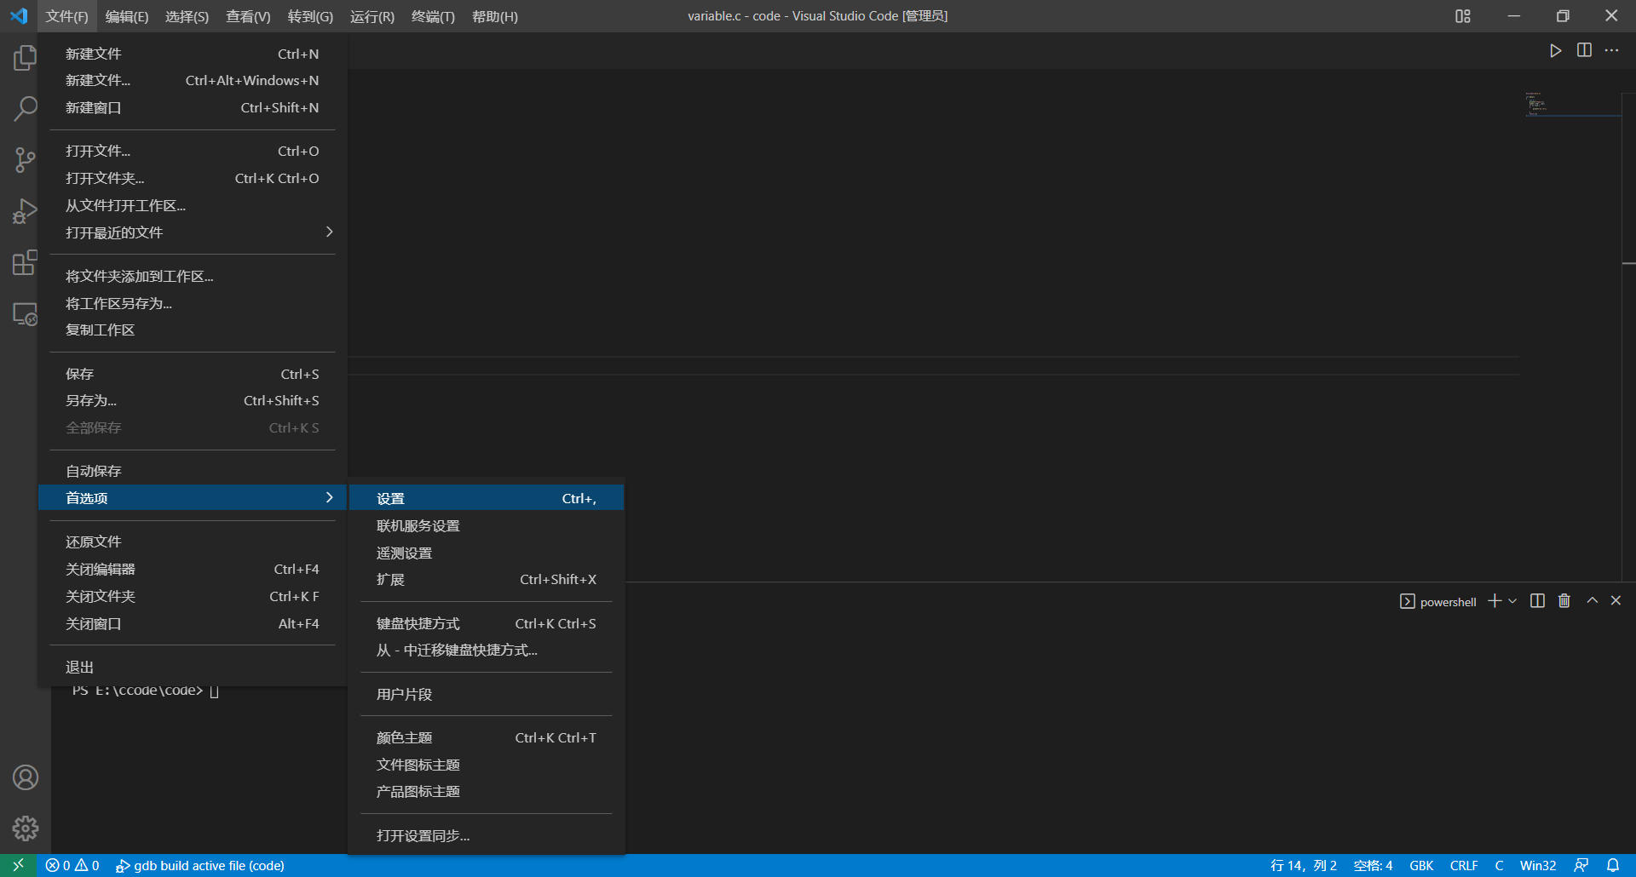Change indentation via 空格: 4
This screenshot has width=1636, height=877.
(1373, 865)
